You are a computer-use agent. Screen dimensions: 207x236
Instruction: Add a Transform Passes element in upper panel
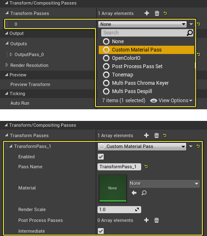coord(147,13)
